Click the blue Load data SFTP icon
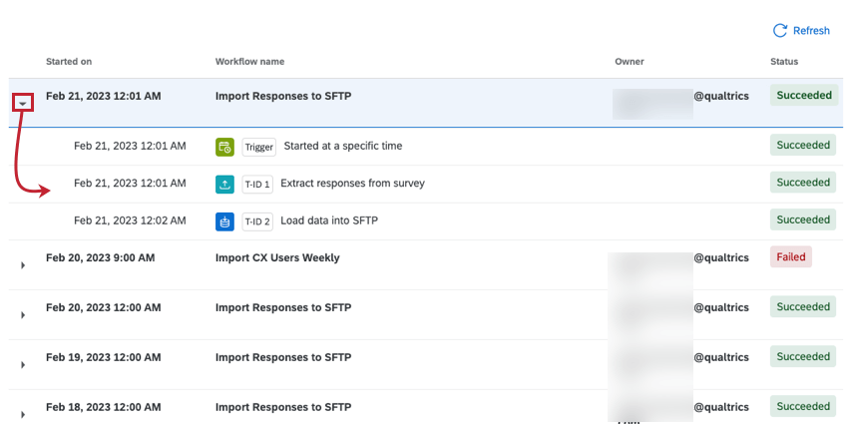848x424 pixels. pos(224,220)
